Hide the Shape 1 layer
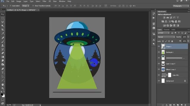Image resolution: width=190 pixels, height=106 pixels. click(x=159, y=47)
